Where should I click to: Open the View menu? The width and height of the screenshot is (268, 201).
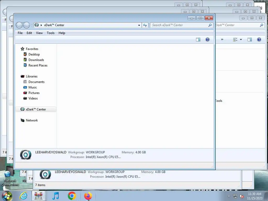39,33
